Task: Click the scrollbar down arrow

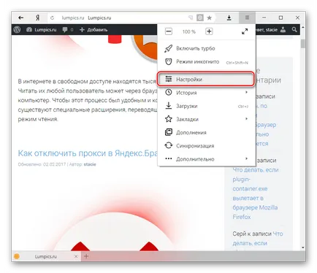Action: [x=303, y=247]
